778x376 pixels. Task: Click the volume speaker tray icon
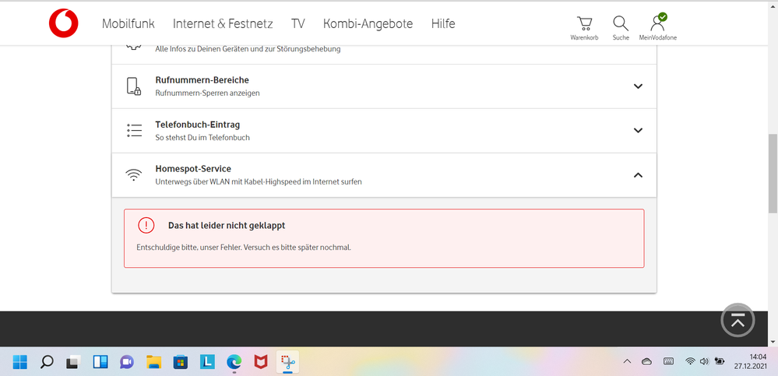pyautogui.click(x=703, y=362)
